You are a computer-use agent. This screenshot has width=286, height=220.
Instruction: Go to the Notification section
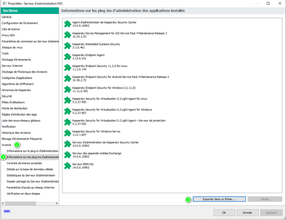pyautogui.click(x=9, y=127)
